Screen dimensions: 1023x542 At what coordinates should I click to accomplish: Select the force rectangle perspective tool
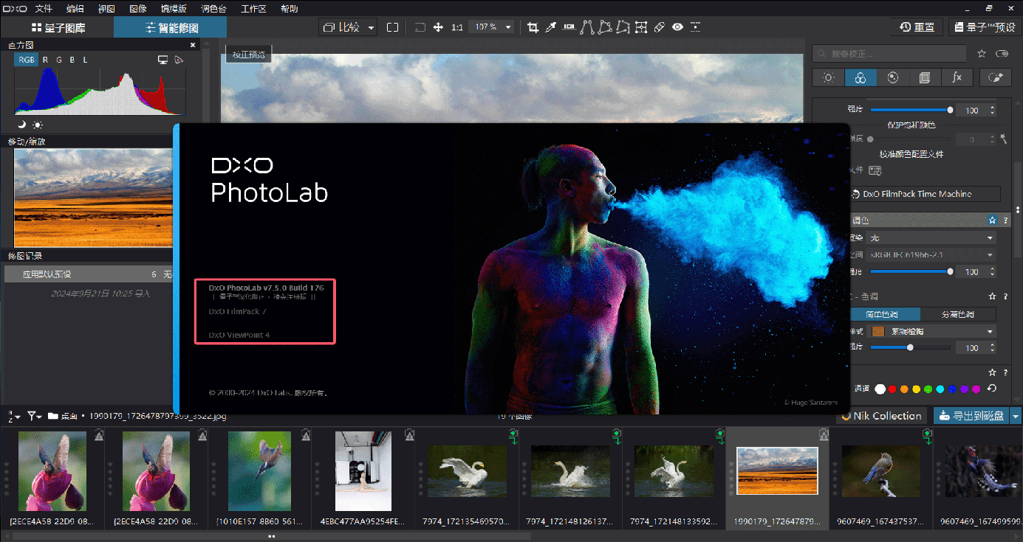[x=605, y=27]
